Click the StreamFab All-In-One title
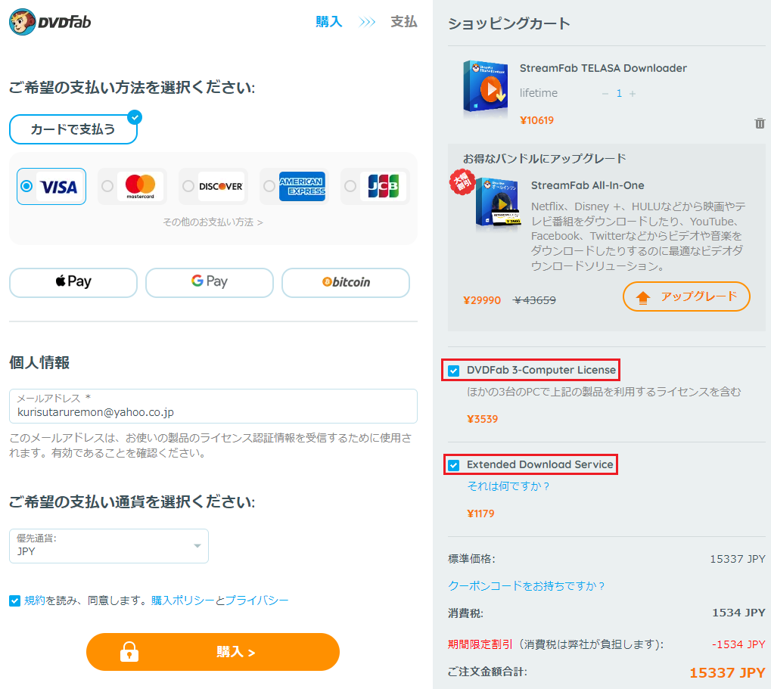771x689 pixels. (588, 185)
